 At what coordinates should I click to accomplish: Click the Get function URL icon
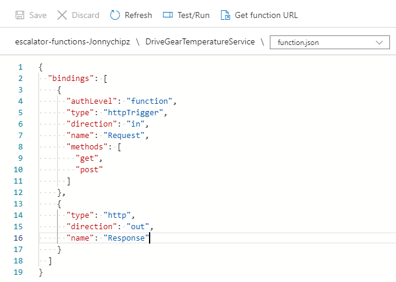click(x=226, y=15)
